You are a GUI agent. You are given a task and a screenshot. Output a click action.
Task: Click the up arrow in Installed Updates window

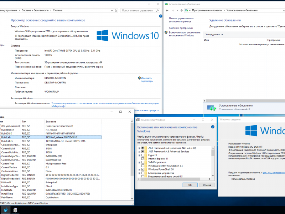coord(182,10)
